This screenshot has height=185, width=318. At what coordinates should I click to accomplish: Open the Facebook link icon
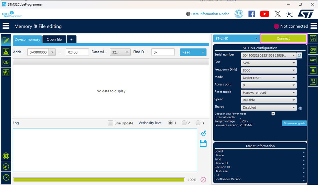[251, 14]
